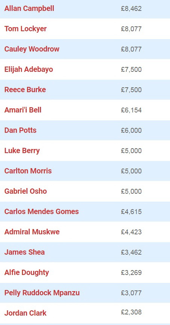Click Reece Burke name
The width and height of the screenshot is (170, 325).
[x=25, y=90]
